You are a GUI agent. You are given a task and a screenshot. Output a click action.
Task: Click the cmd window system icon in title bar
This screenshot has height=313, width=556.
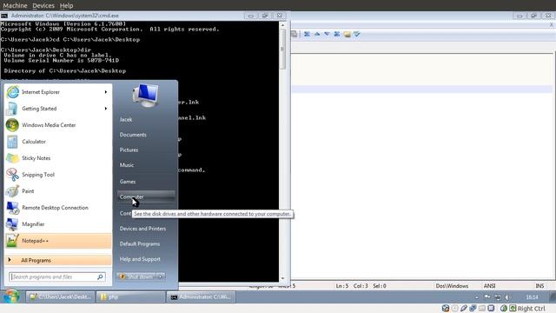[4, 16]
